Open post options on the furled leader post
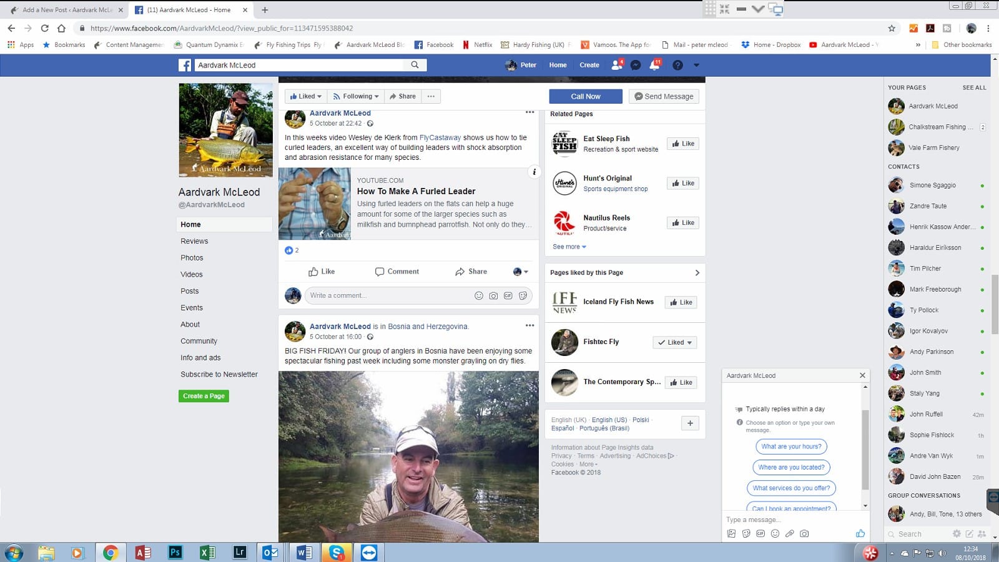 [x=529, y=112]
